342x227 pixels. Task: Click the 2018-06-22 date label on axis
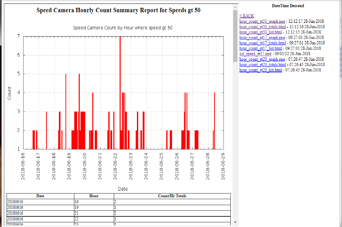pyautogui.click(x=115, y=166)
